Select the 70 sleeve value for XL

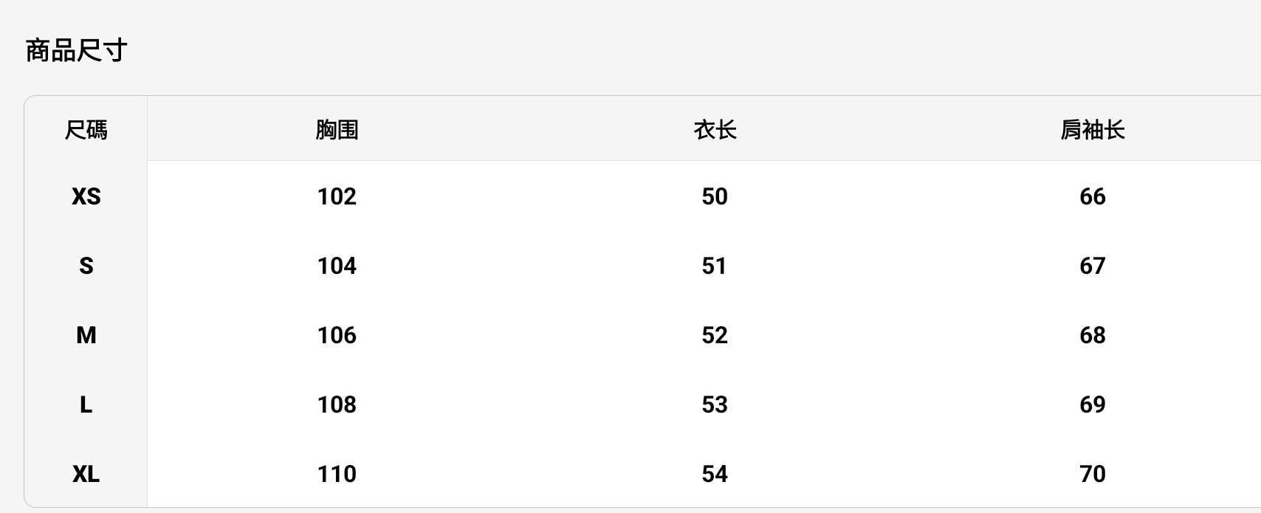1092,474
